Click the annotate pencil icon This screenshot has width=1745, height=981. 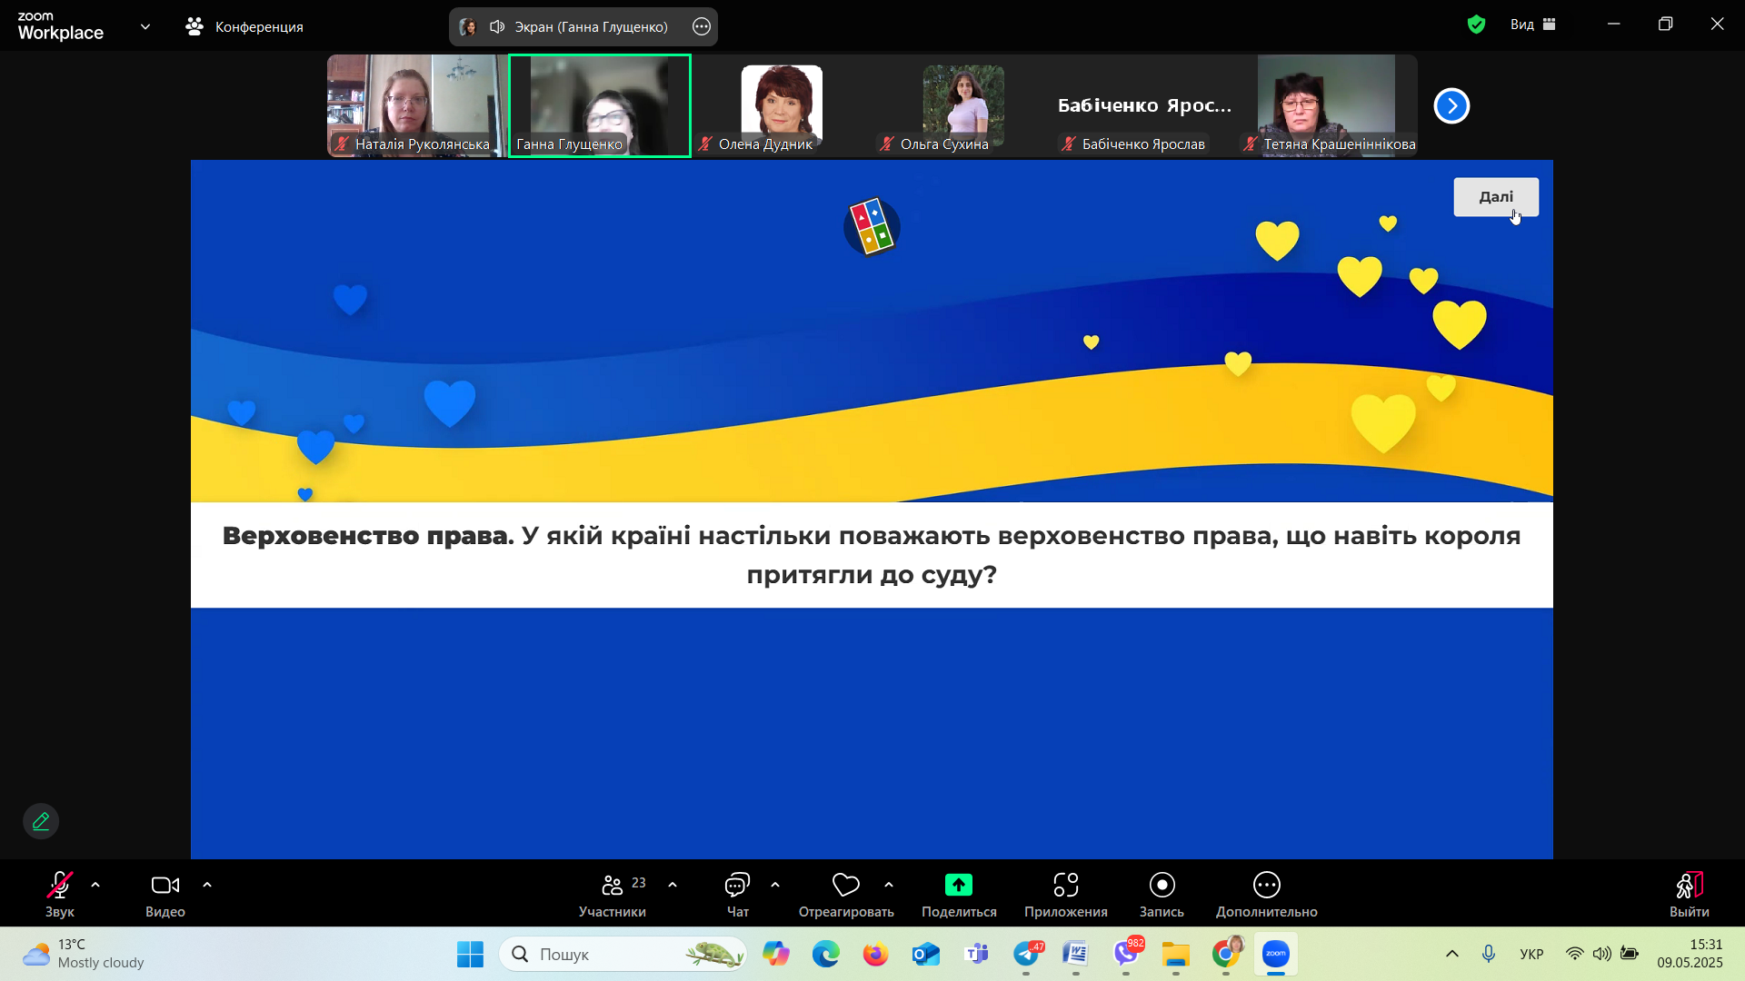point(41,821)
